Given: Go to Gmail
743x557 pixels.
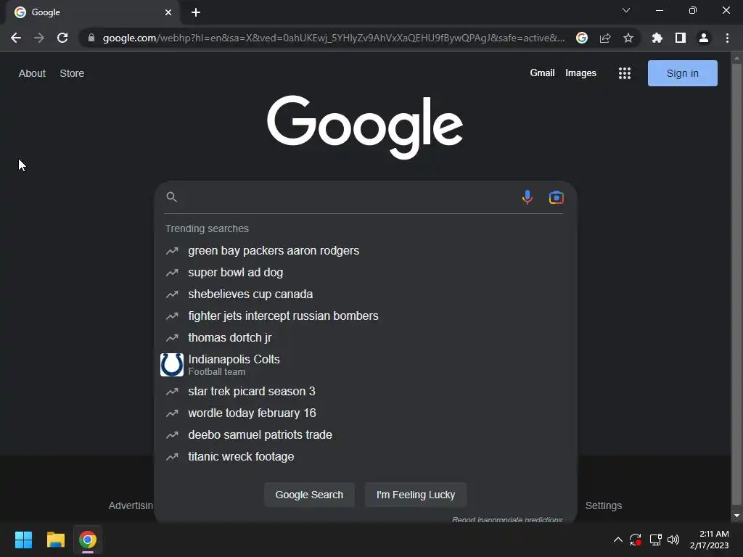Looking at the screenshot, I should (x=542, y=73).
